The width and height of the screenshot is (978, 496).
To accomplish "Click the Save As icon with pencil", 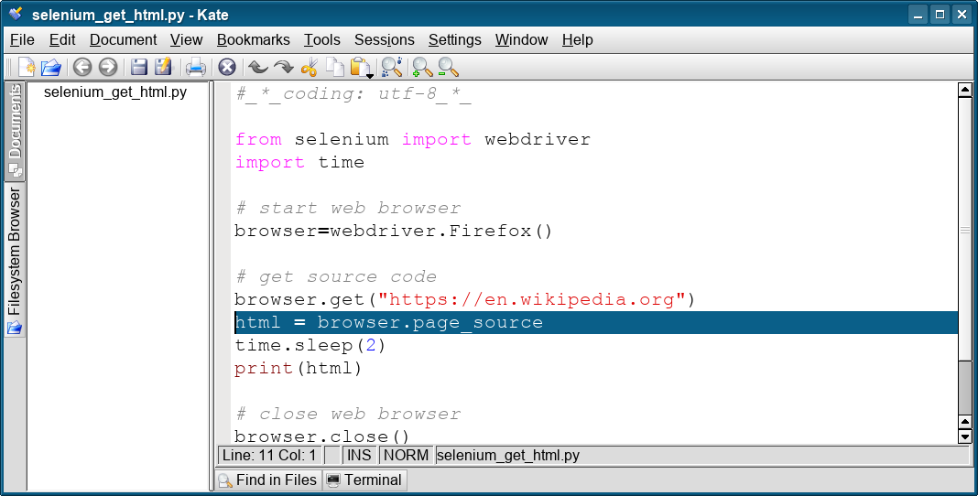I will click(x=163, y=67).
